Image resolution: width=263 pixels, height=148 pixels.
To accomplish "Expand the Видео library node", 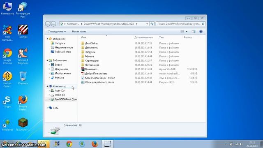I will tap(49, 65).
